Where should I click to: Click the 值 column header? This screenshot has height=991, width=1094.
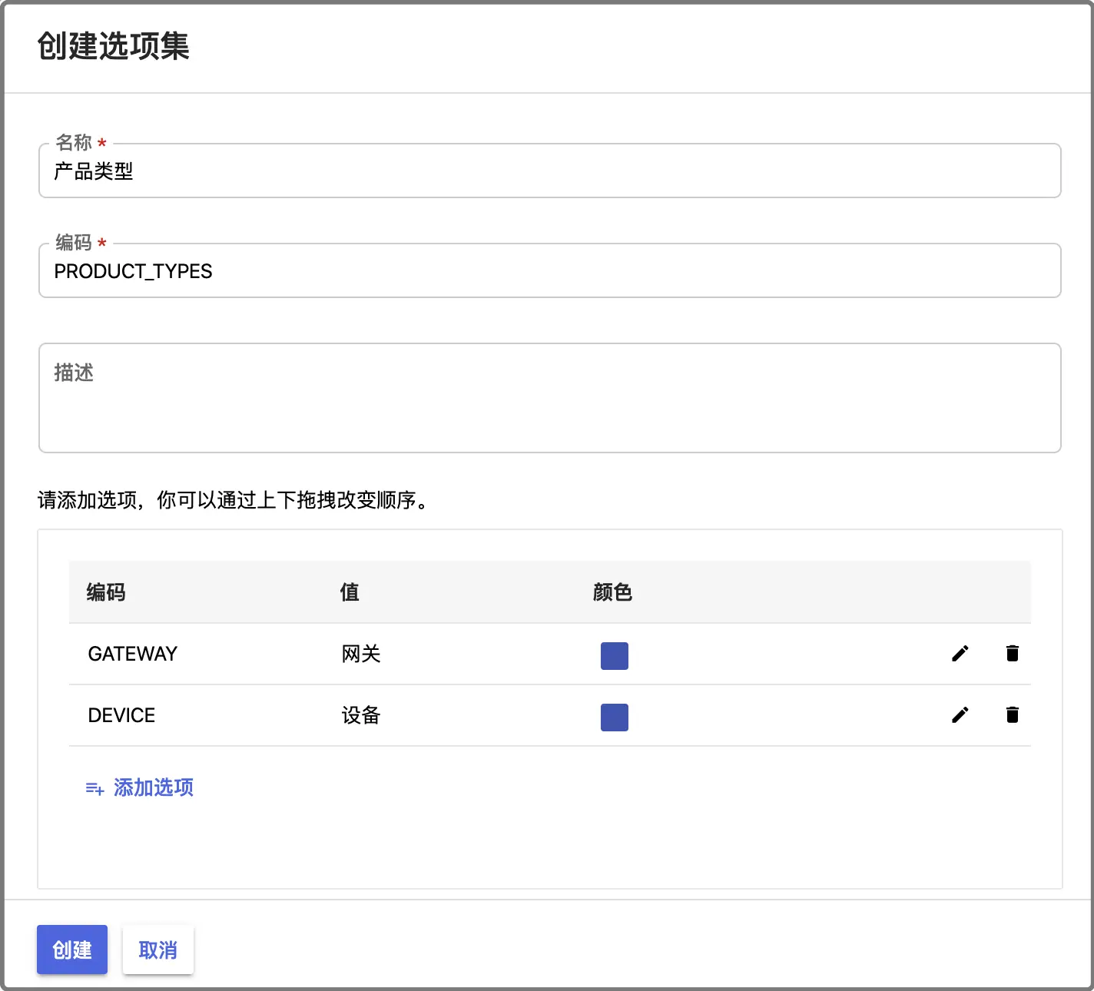[x=350, y=592]
